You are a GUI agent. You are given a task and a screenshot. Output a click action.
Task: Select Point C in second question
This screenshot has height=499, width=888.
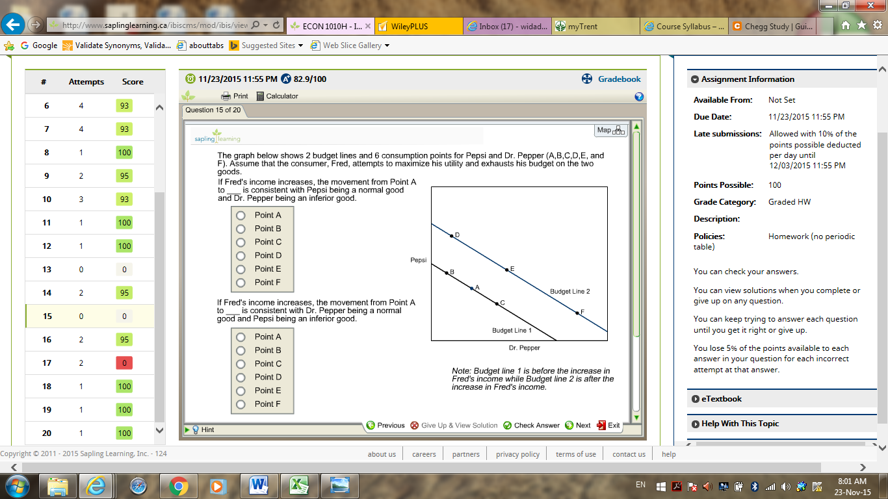point(241,364)
